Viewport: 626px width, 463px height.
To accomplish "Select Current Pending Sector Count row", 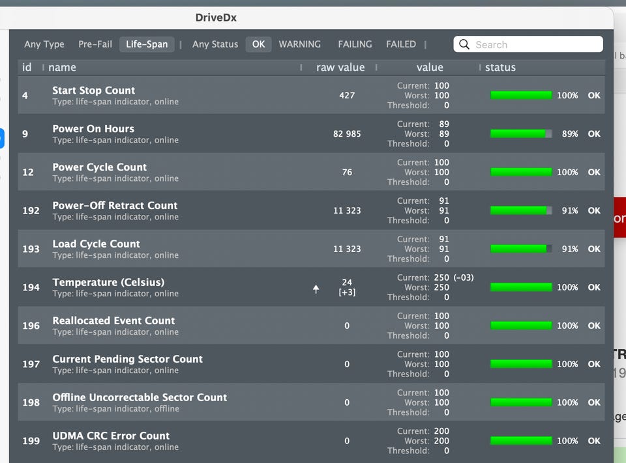I will 311,364.
